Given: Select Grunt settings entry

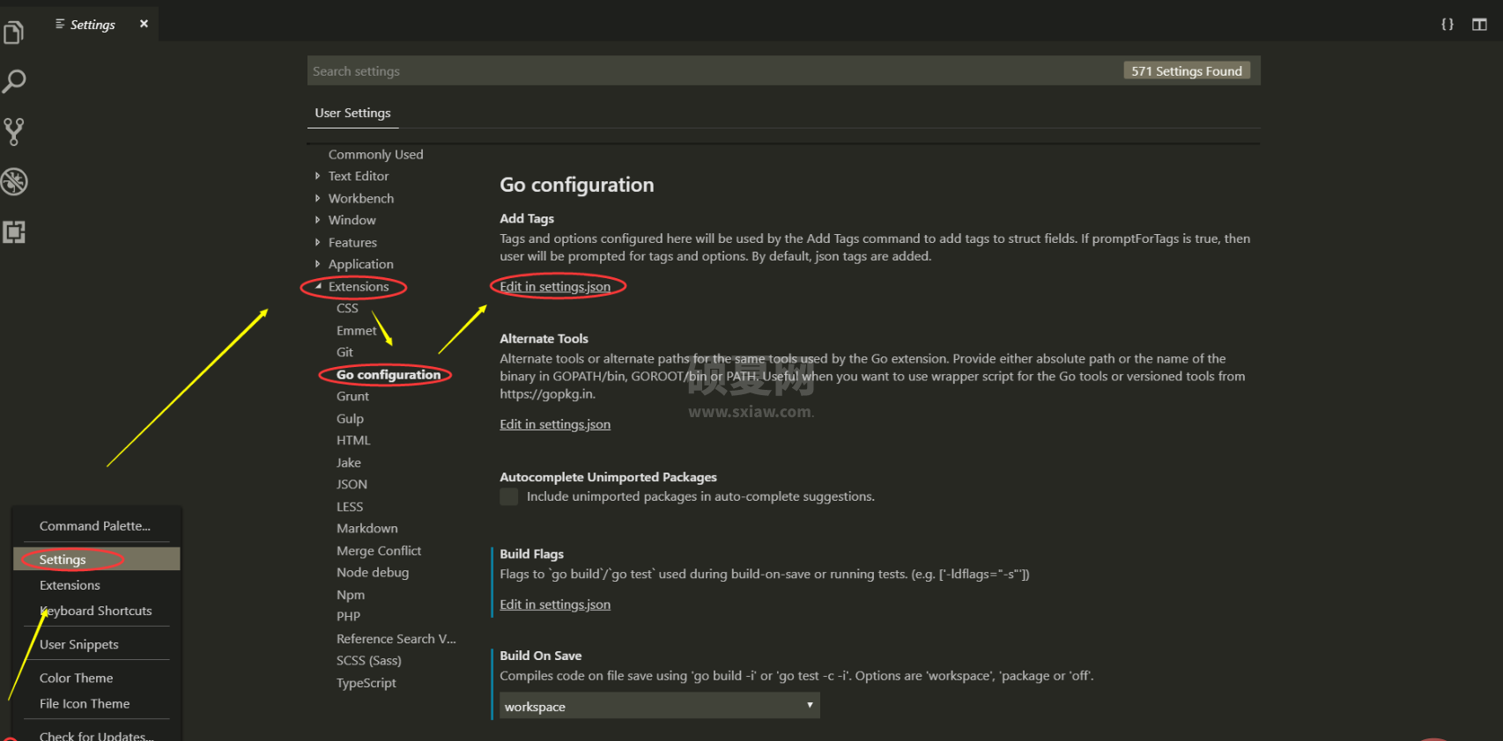Looking at the screenshot, I should 352,396.
